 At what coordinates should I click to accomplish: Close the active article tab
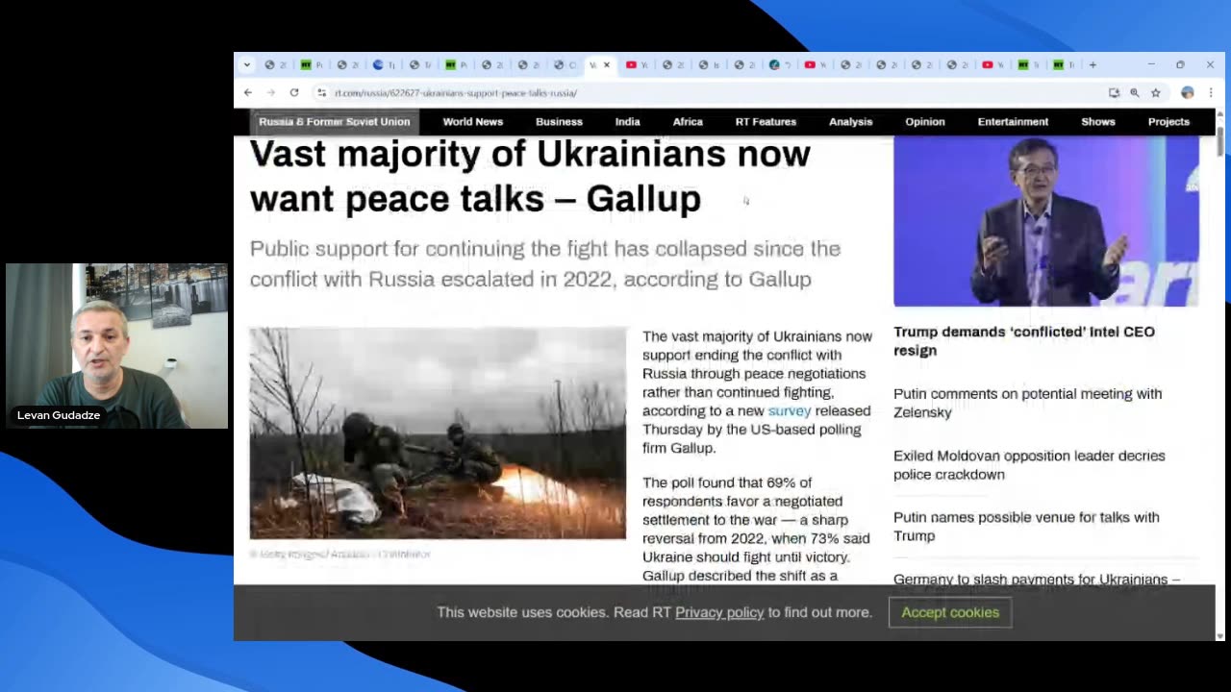606,65
